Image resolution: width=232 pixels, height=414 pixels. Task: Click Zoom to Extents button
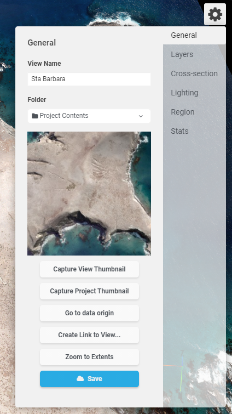pos(89,357)
